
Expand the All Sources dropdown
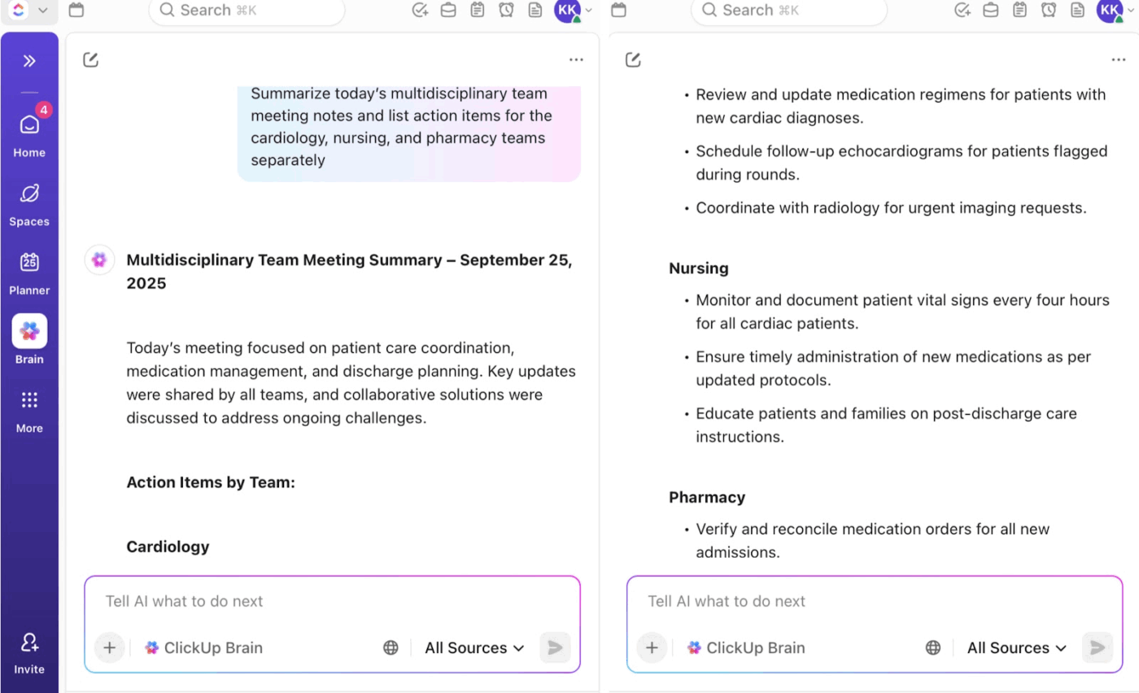(x=473, y=647)
